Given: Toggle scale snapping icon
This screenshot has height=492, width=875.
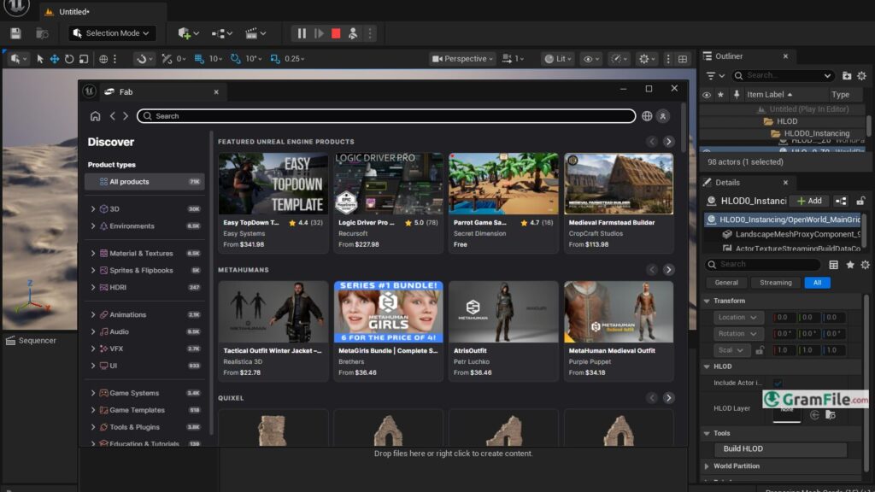Looking at the screenshot, I should coord(275,59).
